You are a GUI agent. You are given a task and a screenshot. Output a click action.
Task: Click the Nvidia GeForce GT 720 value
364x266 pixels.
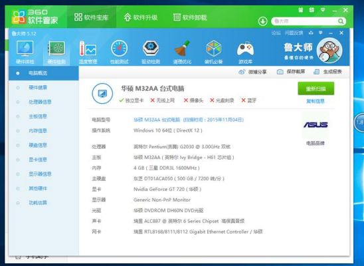pos(167,190)
